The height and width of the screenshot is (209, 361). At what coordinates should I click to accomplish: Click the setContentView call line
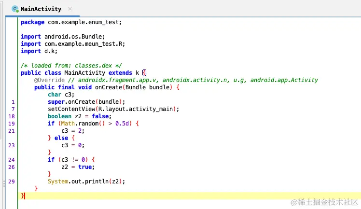(x=113, y=109)
